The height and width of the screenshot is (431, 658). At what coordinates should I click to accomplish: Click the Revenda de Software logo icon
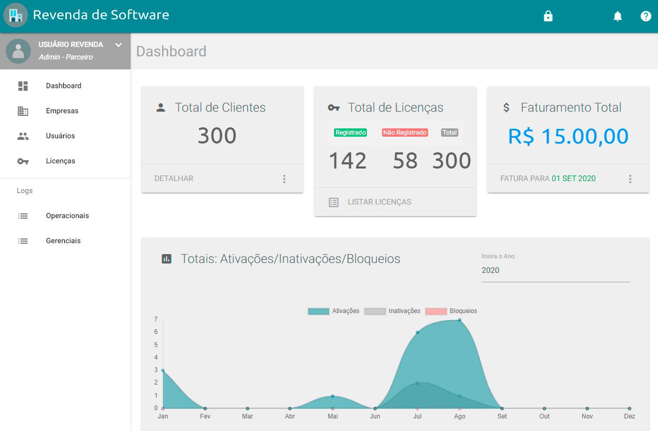16,15
